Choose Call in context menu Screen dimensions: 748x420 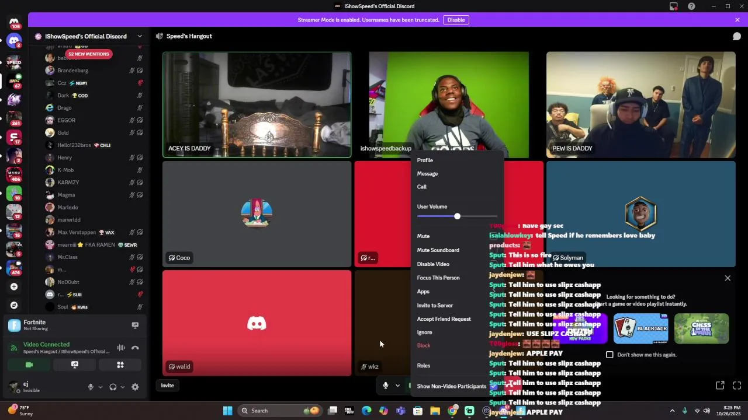457,187
